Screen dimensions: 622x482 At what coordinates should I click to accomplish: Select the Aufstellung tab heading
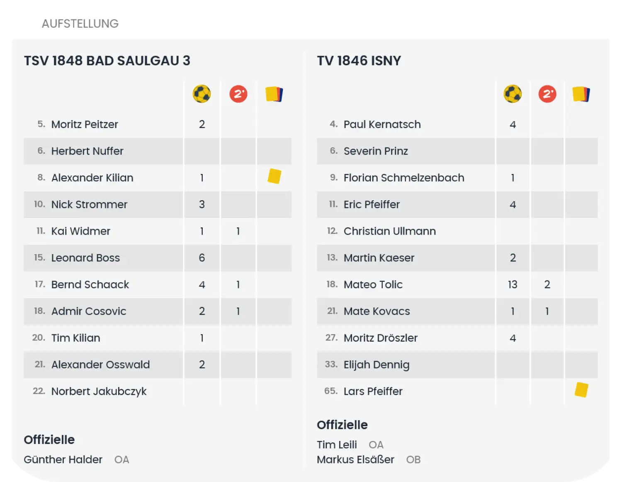[x=80, y=24]
